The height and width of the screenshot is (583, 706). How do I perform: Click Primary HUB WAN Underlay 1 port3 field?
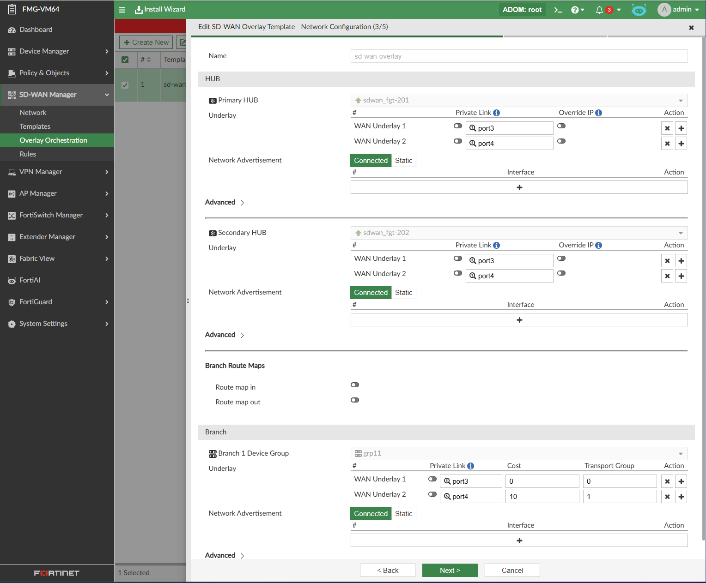(x=510, y=128)
